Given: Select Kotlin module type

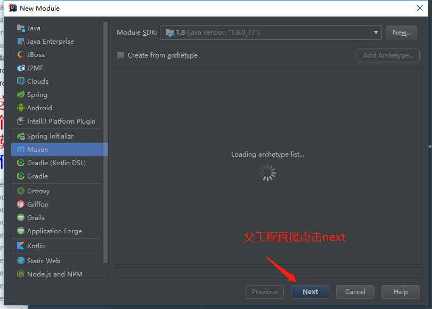Looking at the screenshot, I should (x=59, y=246).
